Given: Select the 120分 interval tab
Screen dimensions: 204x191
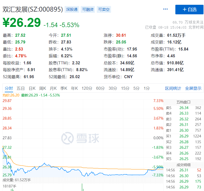Looking at the screenshot, I should tap(87, 88).
